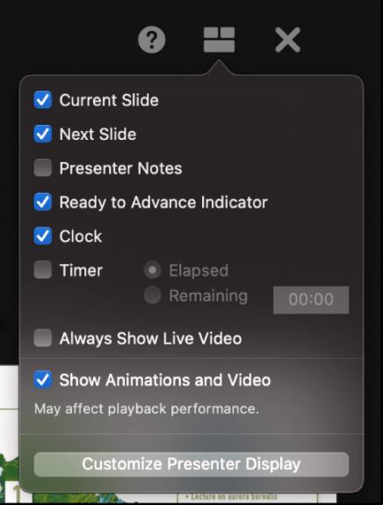Select the Remaining radio button

click(x=153, y=295)
